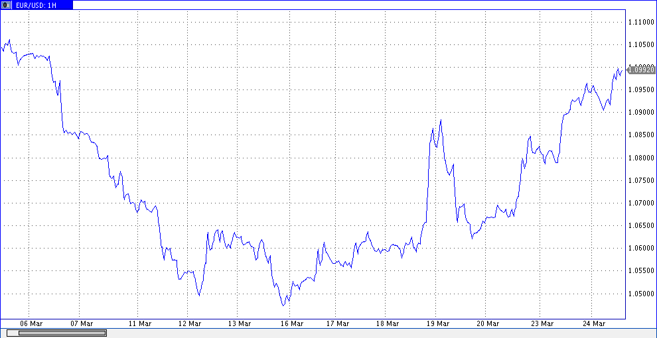Click the 1.07500 price axis label

642,180
